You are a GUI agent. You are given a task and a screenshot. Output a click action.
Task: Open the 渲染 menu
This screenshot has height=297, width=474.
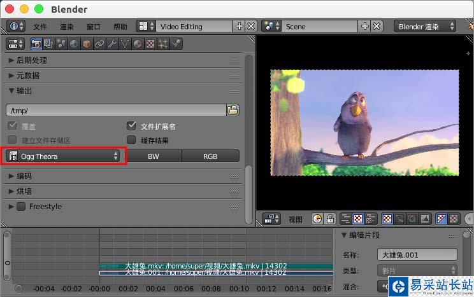tap(67, 27)
